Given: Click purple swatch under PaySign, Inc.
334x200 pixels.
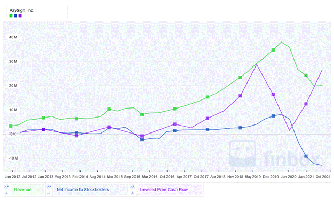Looking at the screenshot, I should 20,16.
